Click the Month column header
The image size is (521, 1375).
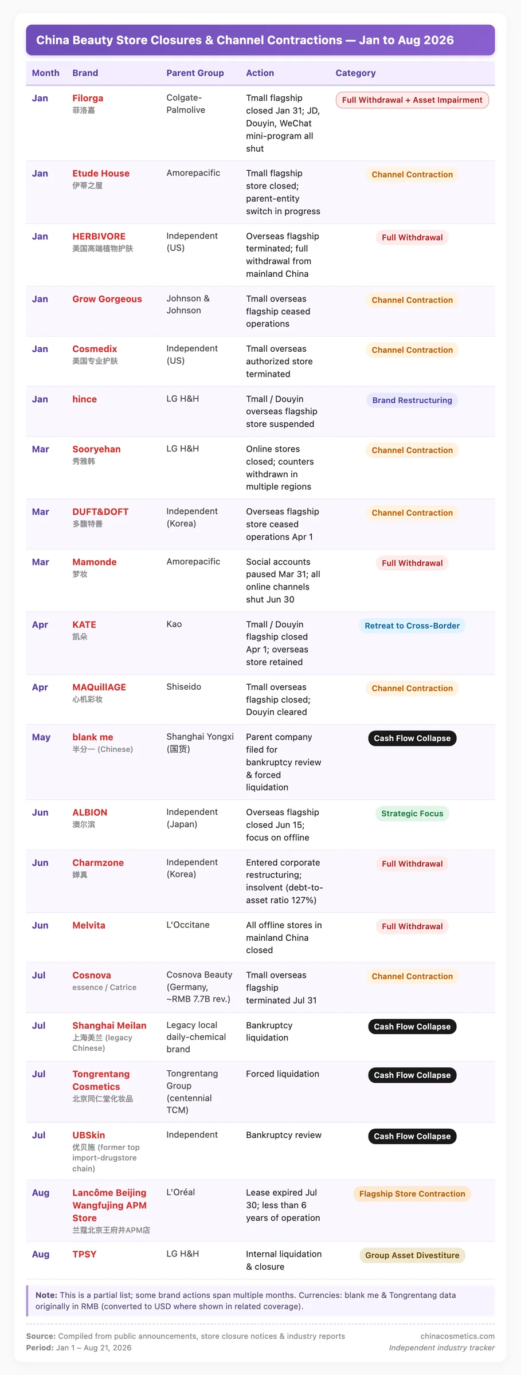pos(46,73)
